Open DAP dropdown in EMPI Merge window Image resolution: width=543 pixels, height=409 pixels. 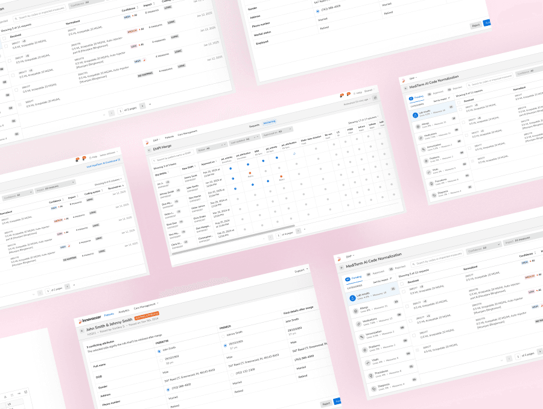[156, 140]
